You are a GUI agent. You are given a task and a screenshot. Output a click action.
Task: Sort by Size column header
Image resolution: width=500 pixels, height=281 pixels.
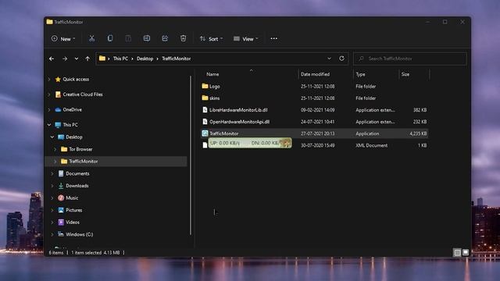405,74
